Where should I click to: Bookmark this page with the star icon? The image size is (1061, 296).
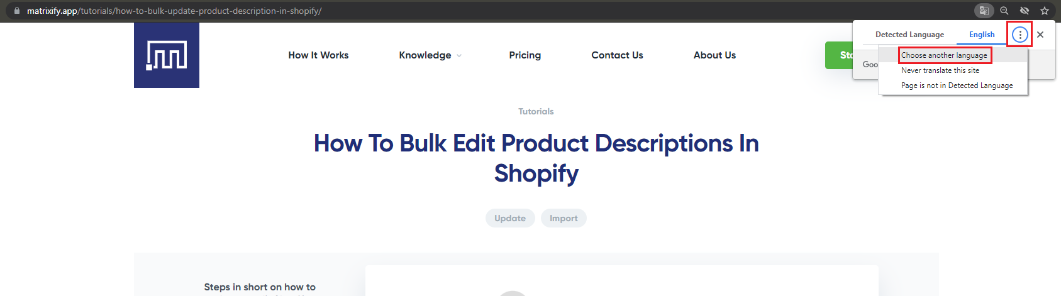pos(1045,11)
